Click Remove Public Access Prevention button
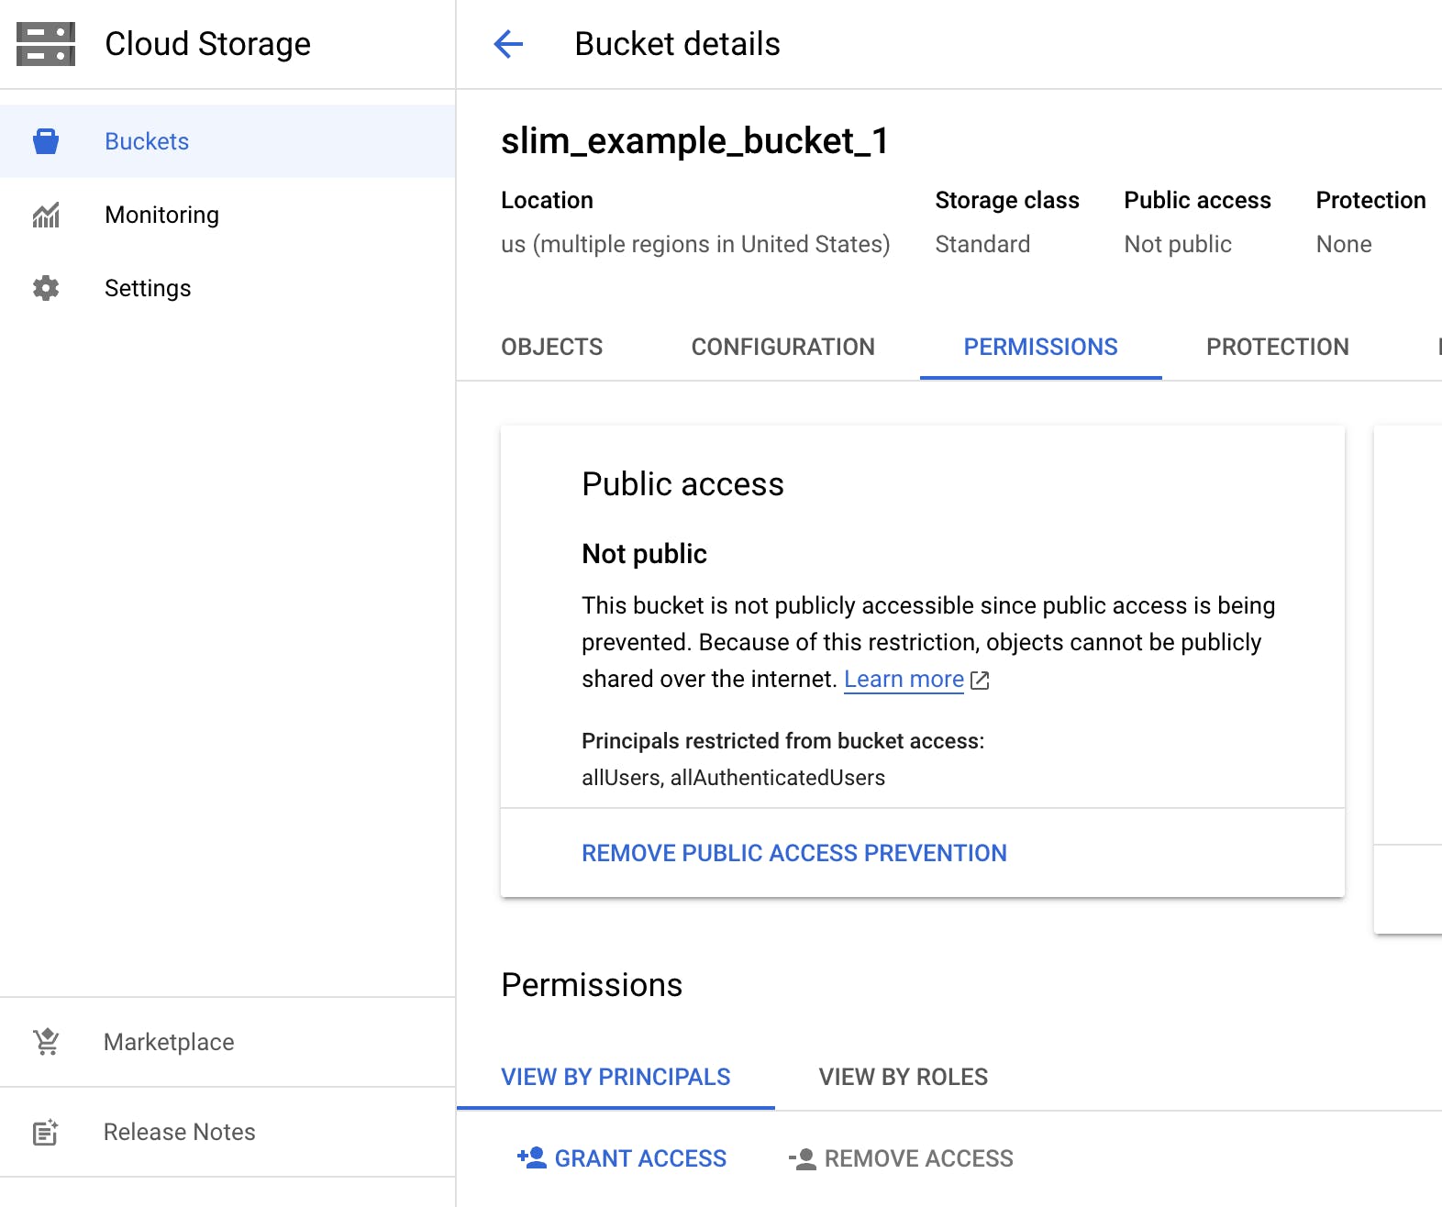 793,853
